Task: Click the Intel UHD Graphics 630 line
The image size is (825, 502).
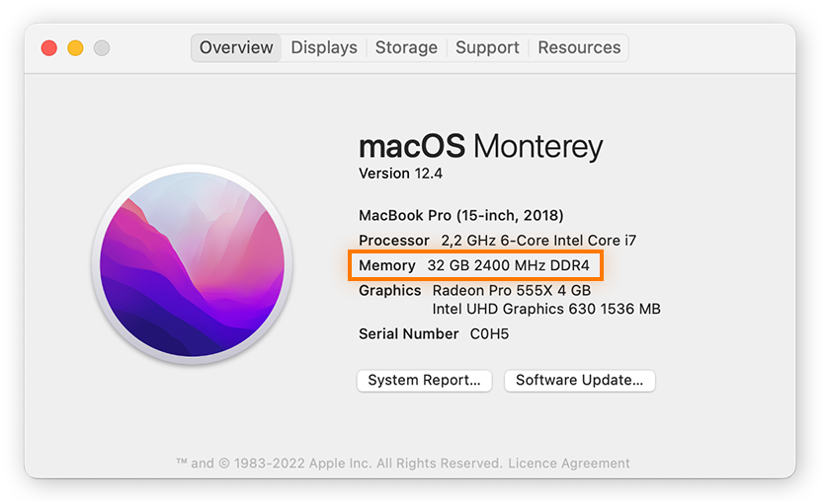Action: pyautogui.click(x=546, y=309)
